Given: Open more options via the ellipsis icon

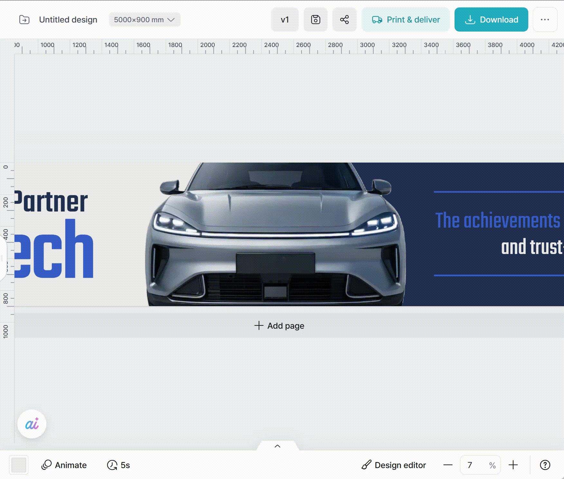Looking at the screenshot, I should coord(545,20).
